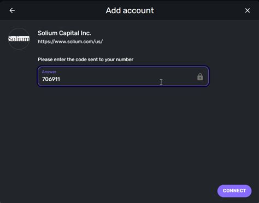
Task: Click the 'Please enter the code' prompt
Action: click(x=85, y=59)
